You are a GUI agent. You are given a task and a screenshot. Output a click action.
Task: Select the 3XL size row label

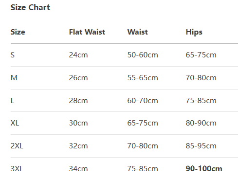coord(17,169)
